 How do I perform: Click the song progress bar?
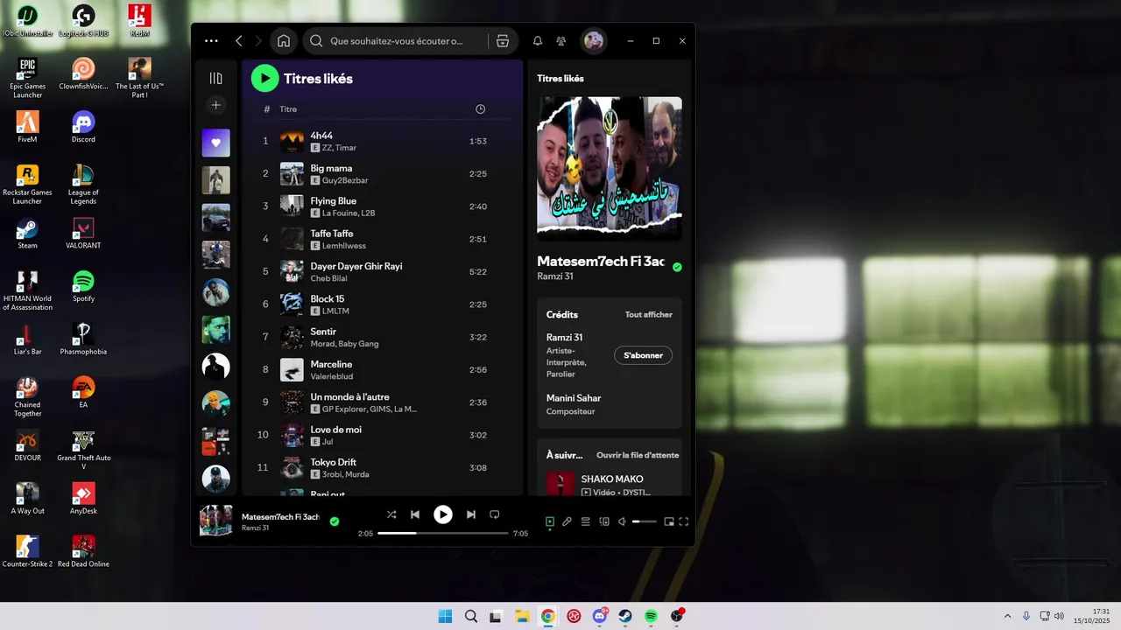pos(443,533)
